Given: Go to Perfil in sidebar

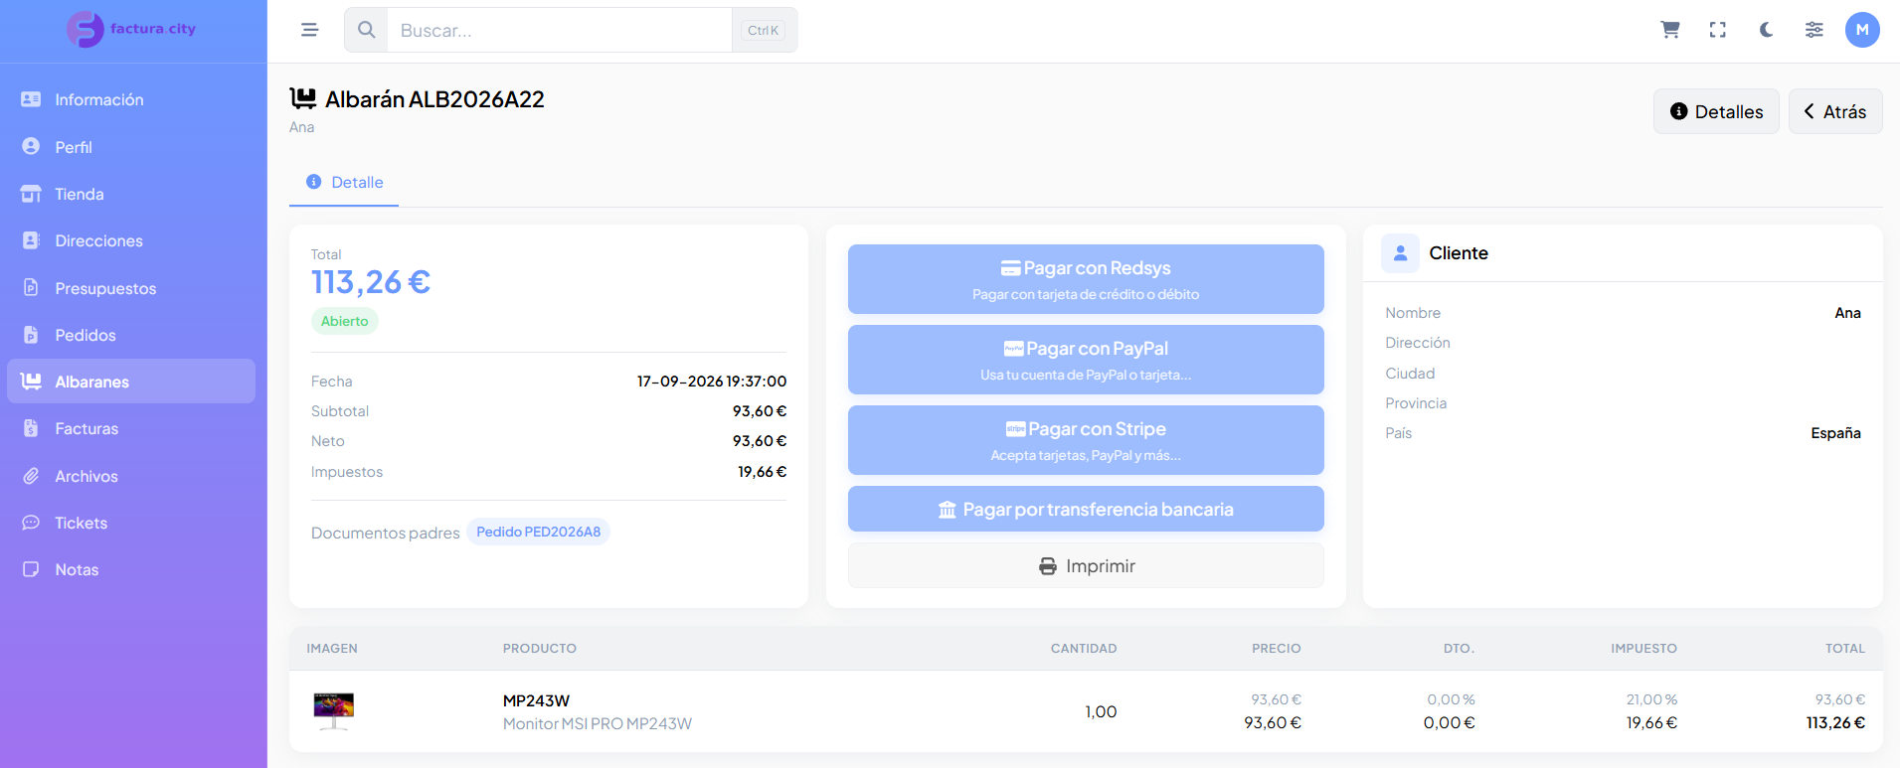Looking at the screenshot, I should (x=131, y=147).
